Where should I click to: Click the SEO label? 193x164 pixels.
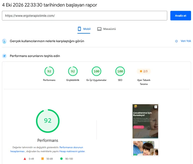point(120,80)
